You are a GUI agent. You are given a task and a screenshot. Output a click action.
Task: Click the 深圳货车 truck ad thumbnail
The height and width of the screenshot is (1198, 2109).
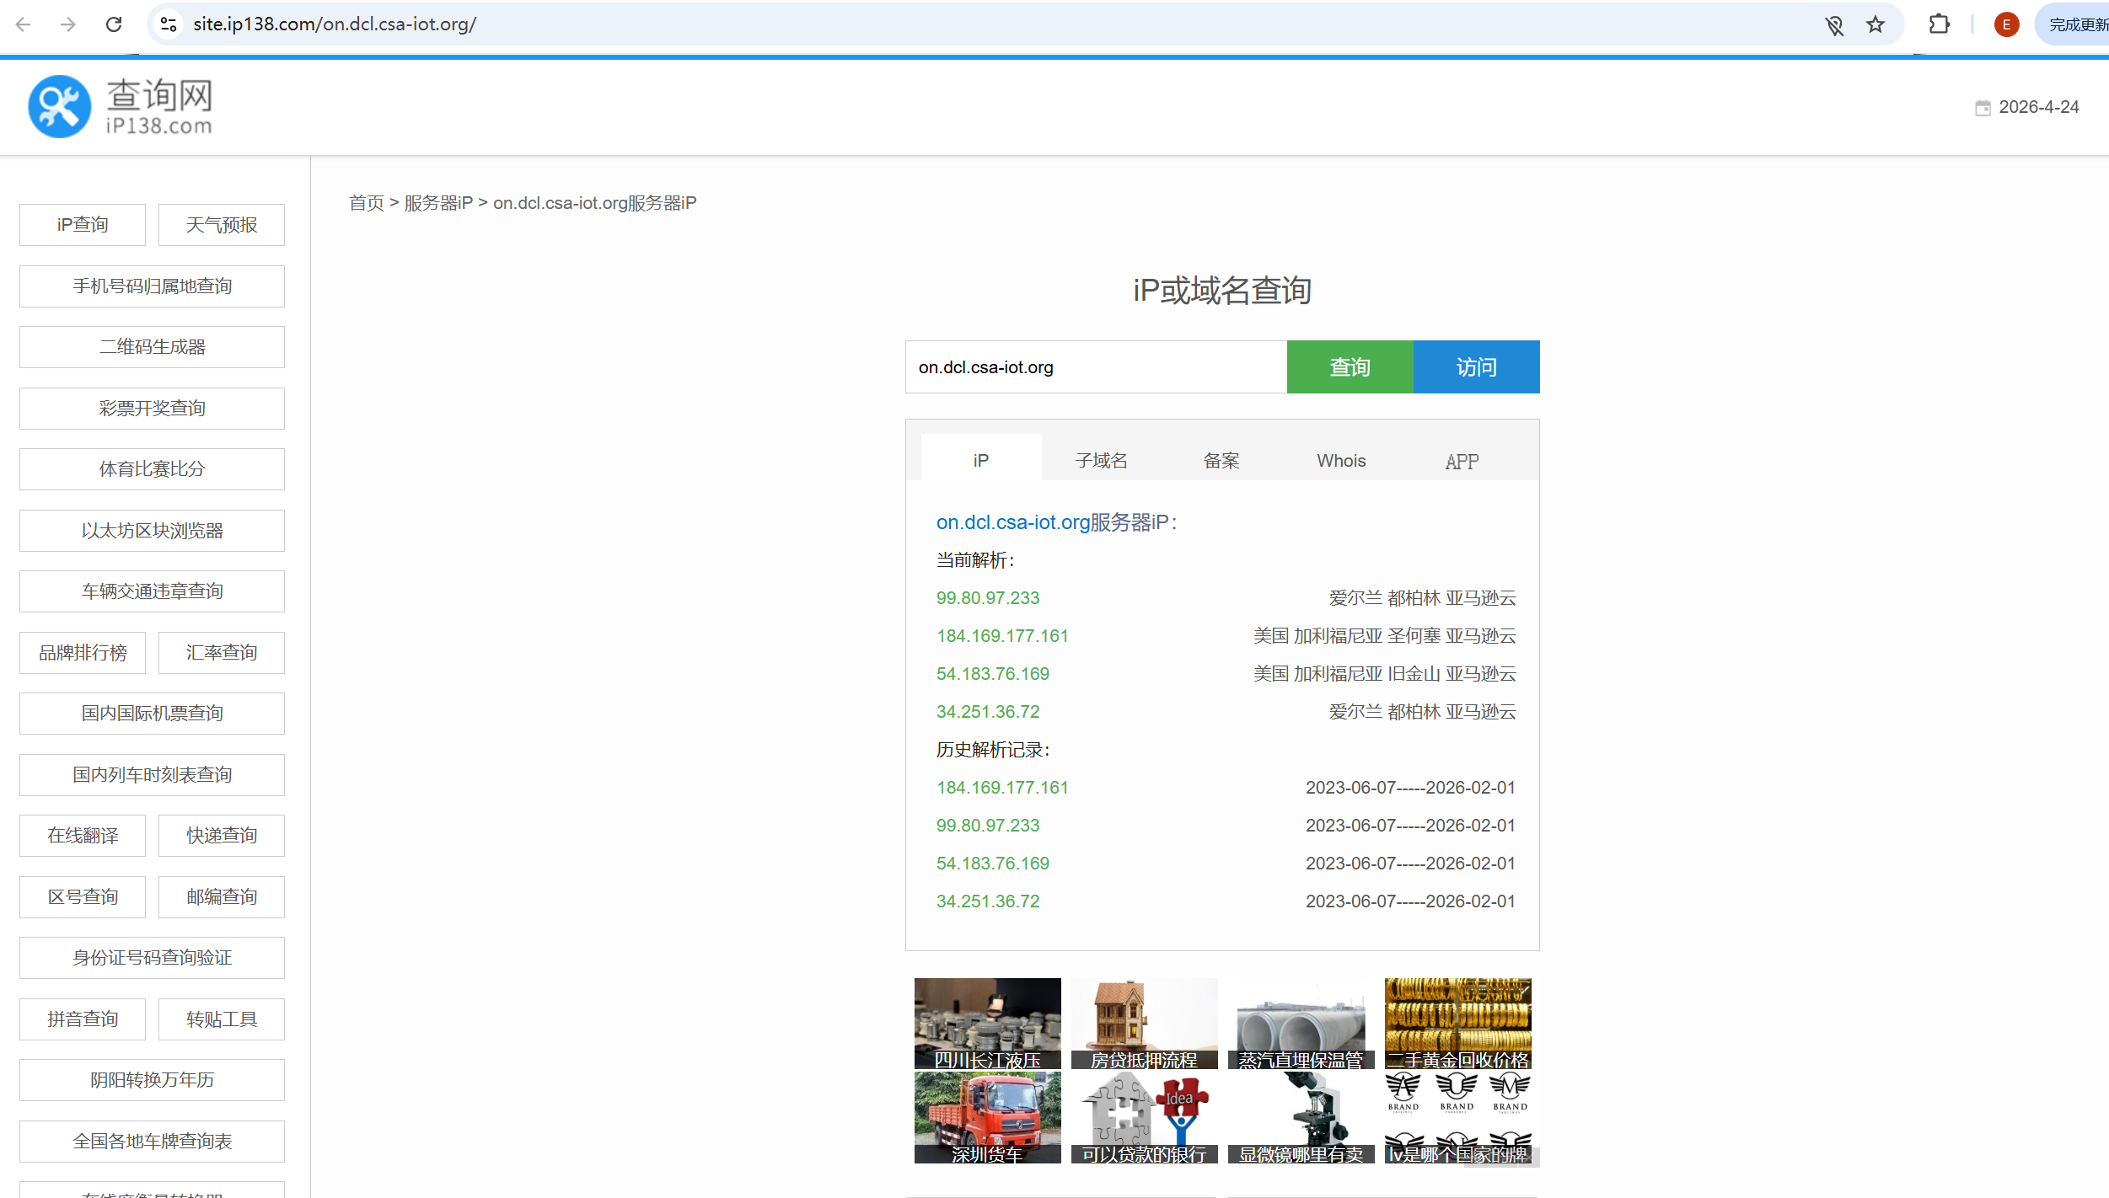pos(988,1118)
